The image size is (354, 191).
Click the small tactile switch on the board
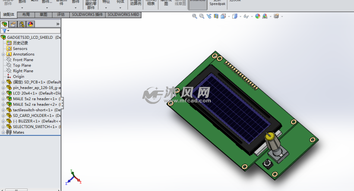[268, 163]
